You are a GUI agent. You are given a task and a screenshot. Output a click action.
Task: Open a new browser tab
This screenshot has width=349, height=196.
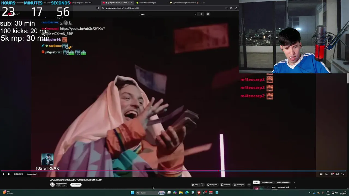(x=204, y=3)
